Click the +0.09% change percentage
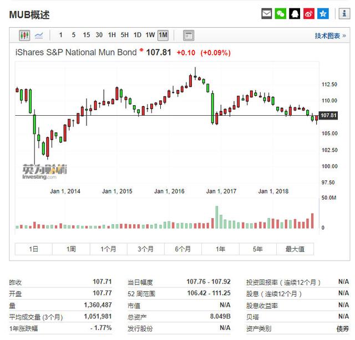 (215, 53)
